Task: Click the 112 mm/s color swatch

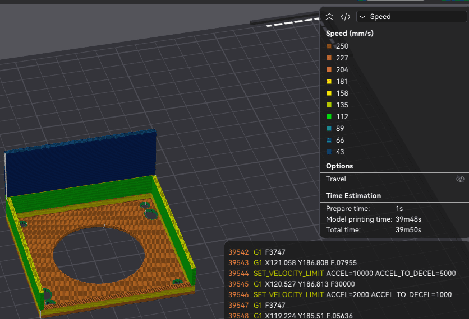Action: point(329,116)
